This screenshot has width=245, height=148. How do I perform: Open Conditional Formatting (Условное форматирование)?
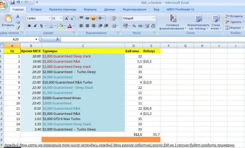click(173, 22)
